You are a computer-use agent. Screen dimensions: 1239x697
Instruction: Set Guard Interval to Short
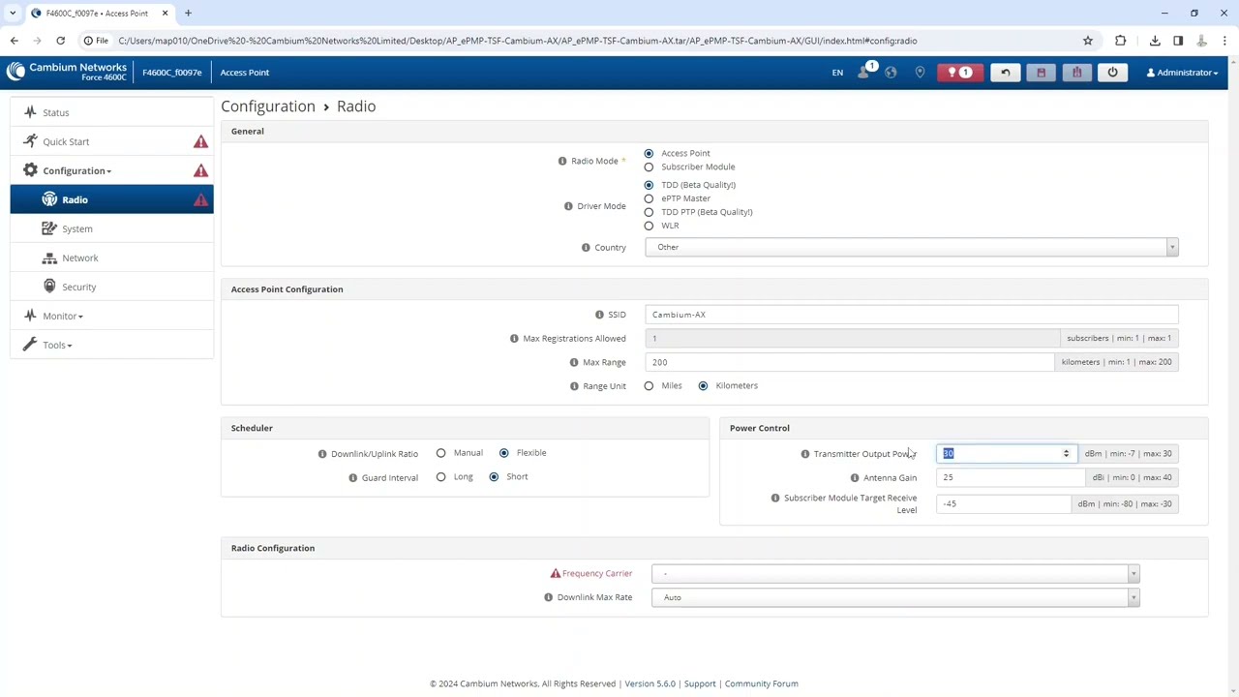[494, 476]
